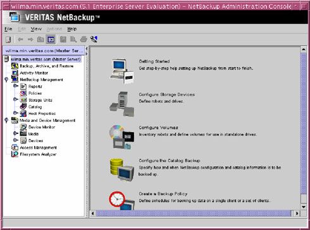
Task: Click the Catalog Backup database icon
Action: (x=122, y=170)
